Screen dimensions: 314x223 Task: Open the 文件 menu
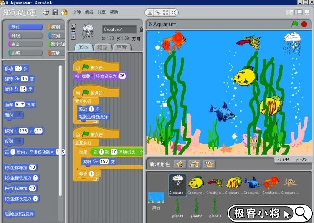(76, 12)
